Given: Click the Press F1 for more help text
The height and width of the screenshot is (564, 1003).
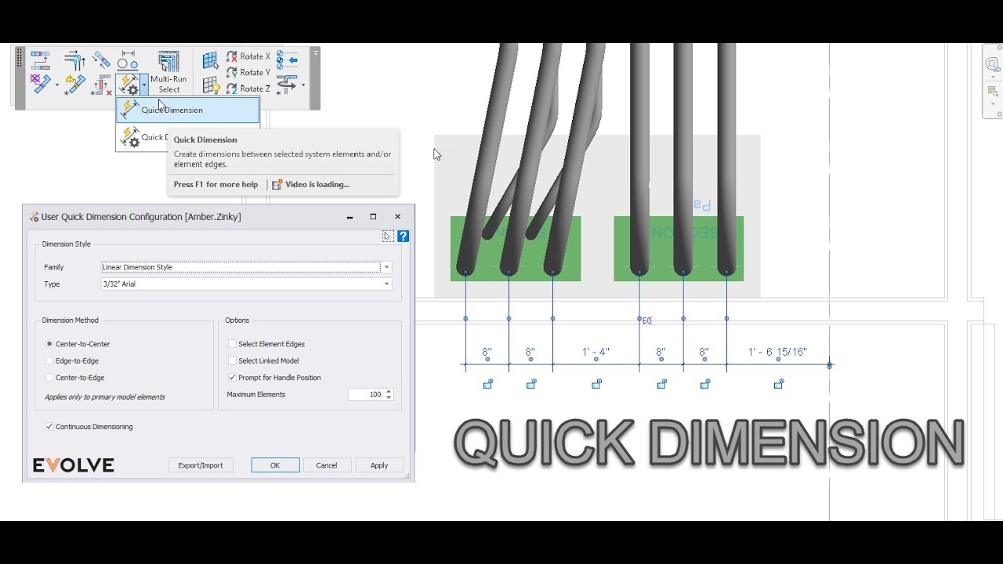Looking at the screenshot, I should click(215, 185).
